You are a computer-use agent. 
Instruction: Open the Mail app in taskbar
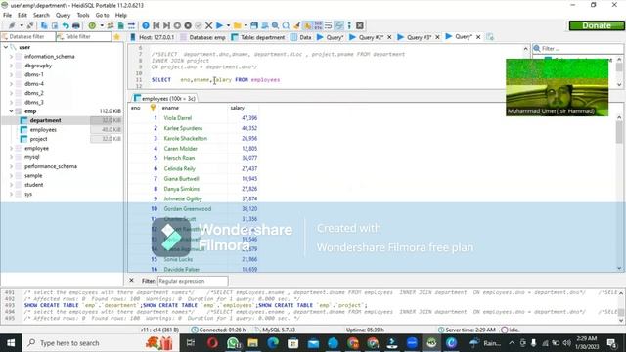313,343
